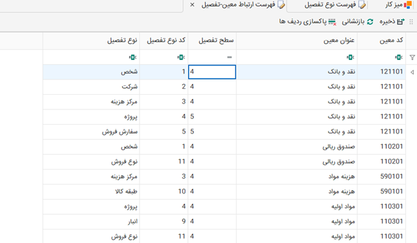Click type code 9 cell
The height and width of the screenshot is (243, 417).
164,222
